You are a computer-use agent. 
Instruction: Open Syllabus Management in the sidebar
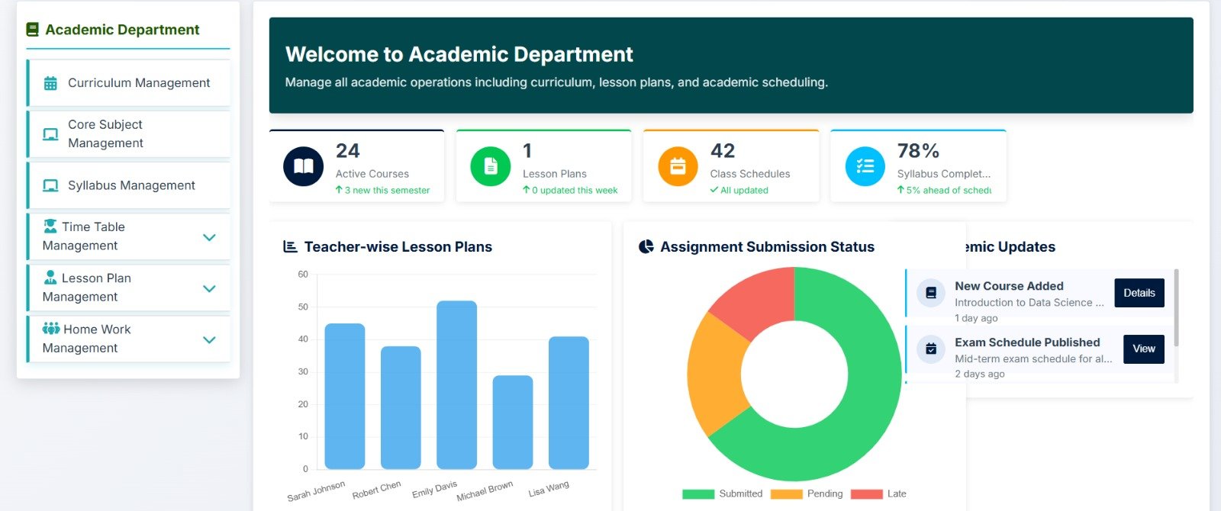(131, 185)
